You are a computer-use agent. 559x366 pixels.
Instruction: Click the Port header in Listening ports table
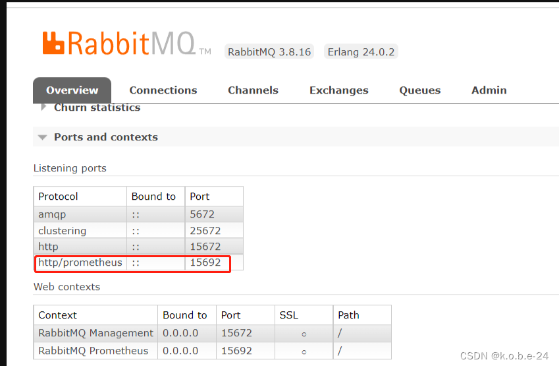(x=214, y=197)
